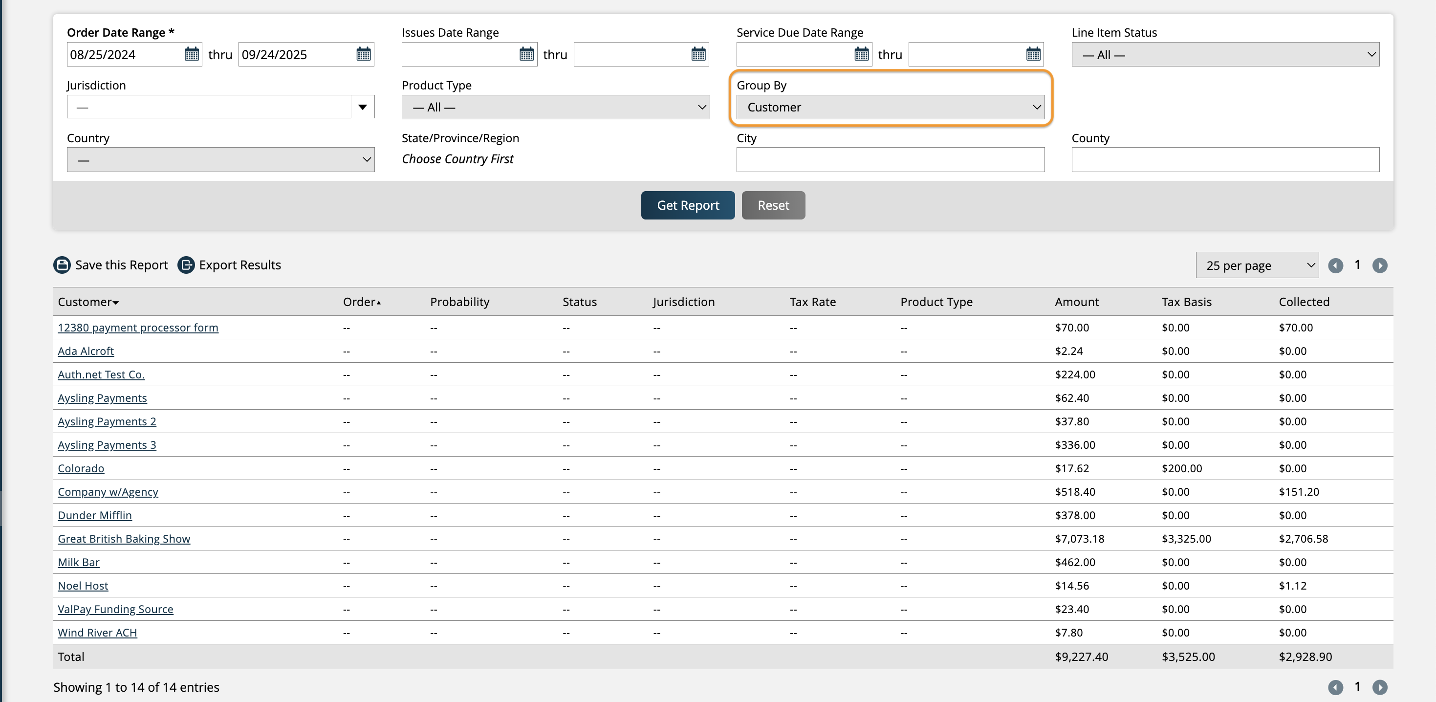Go to previous page at bottom pagination
The width and height of the screenshot is (1436, 702).
coord(1335,687)
